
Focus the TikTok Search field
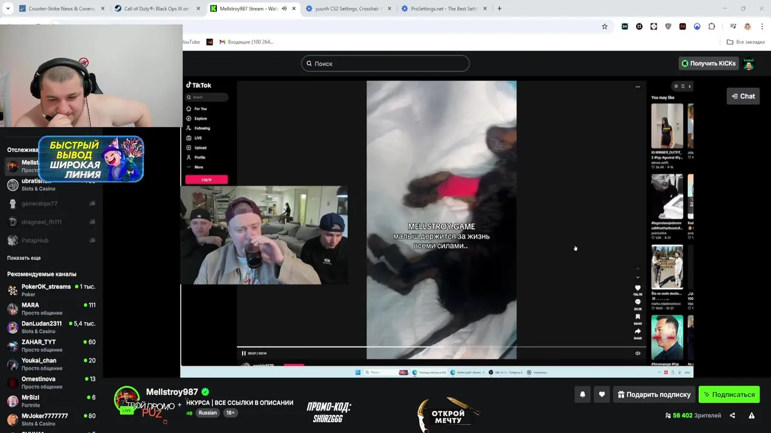[x=207, y=97]
